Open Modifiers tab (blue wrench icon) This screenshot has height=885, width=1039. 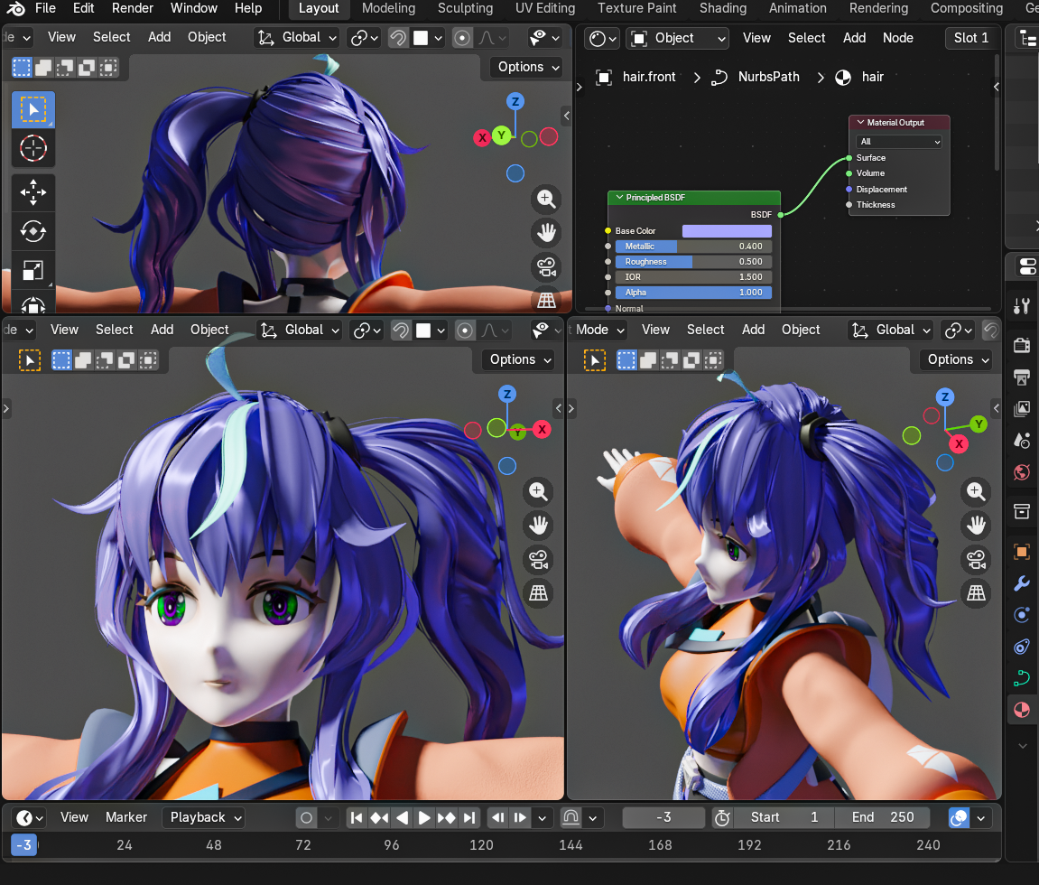pos(1022,583)
